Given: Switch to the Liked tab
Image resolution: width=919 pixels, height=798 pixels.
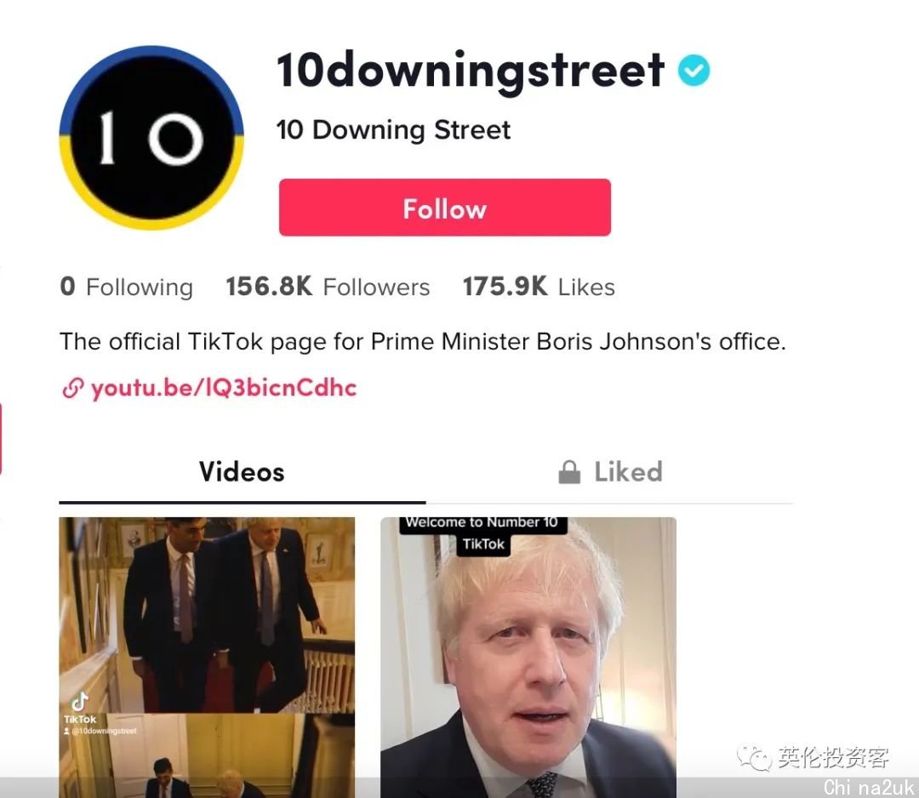Looking at the screenshot, I should pos(609,472).
